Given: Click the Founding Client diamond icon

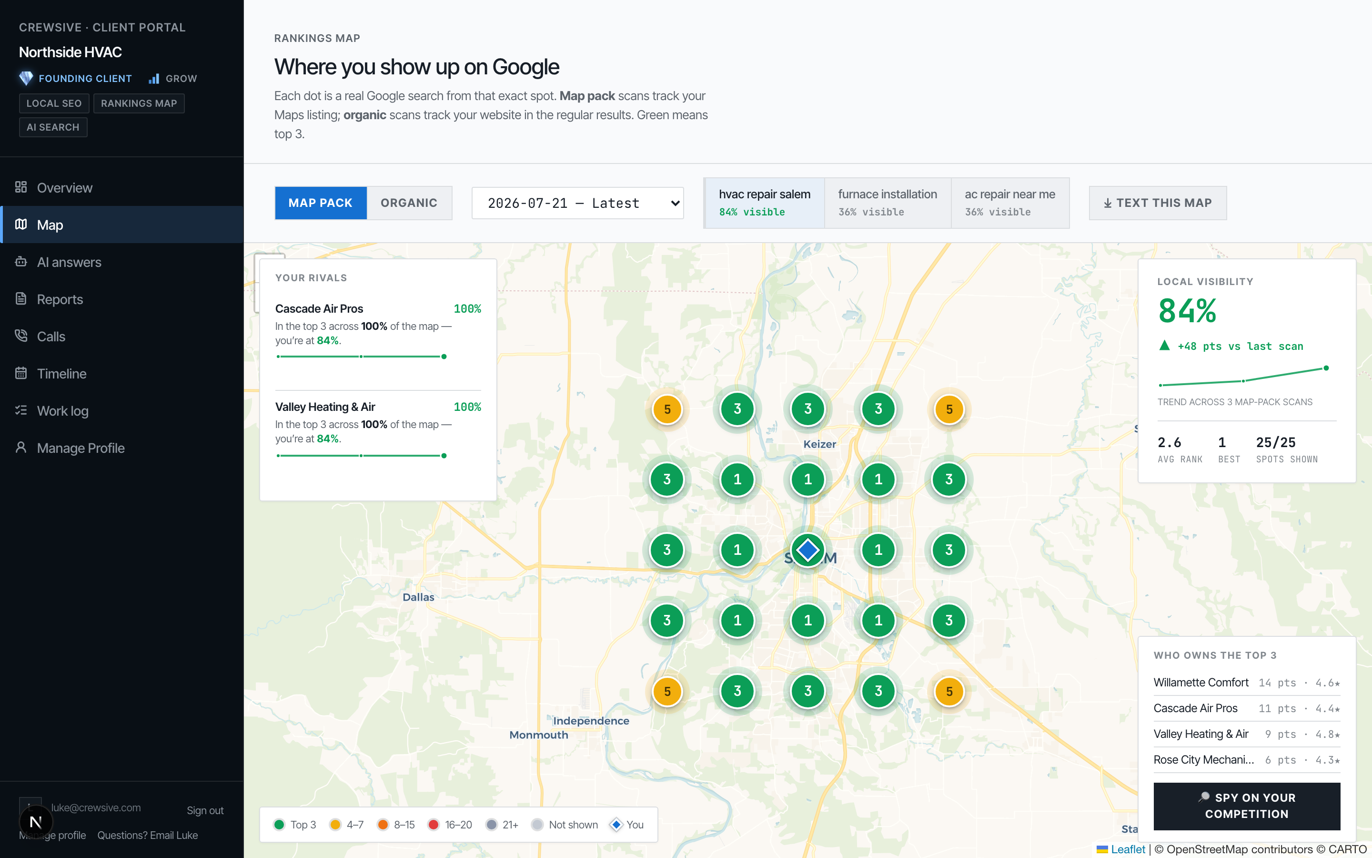Looking at the screenshot, I should (26, 78).
